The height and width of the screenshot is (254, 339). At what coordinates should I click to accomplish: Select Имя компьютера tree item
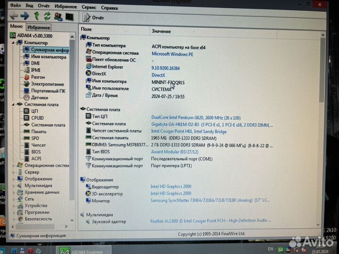[45, 57]
